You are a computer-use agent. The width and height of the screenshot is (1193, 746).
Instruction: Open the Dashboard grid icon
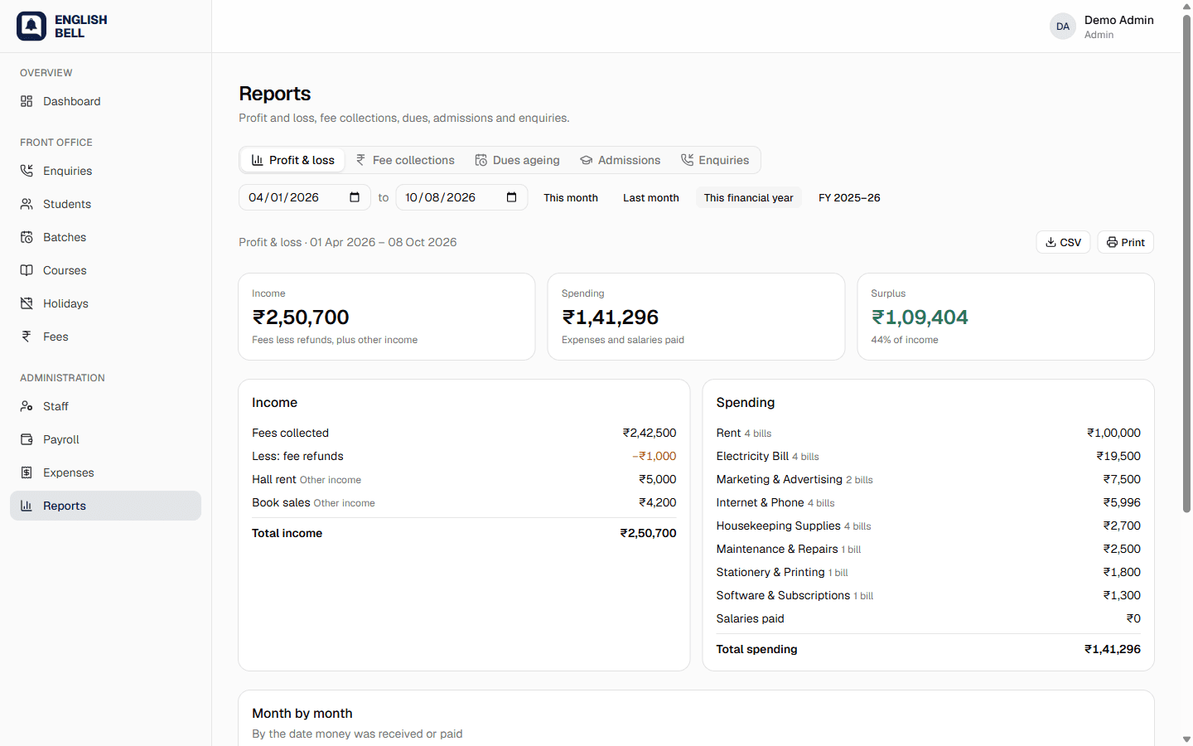[27, 101]
